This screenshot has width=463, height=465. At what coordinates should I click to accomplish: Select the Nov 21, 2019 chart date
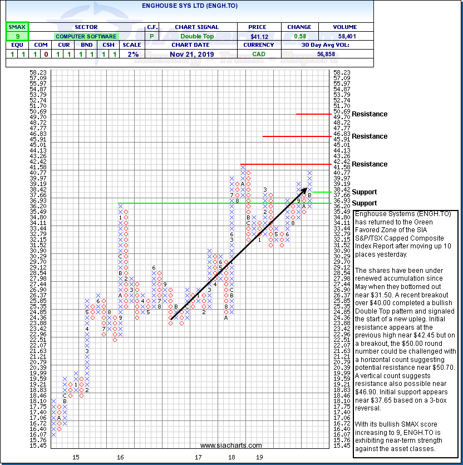pyautogui.click(x=198, y=54)
